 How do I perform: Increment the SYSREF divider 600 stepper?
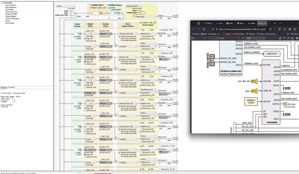(119, 13)
